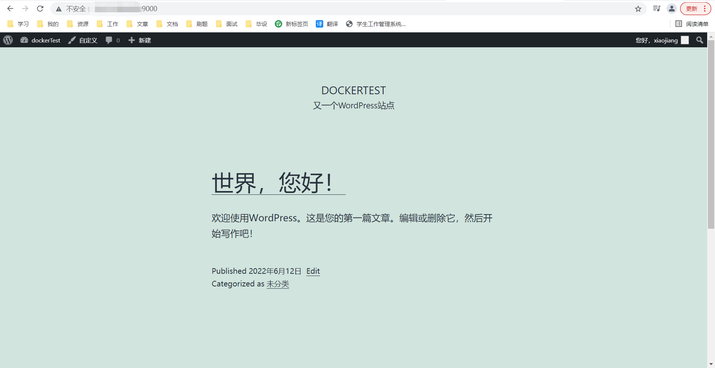Bookmark this page with the star icon

pyautogui.click(x=638, y=9)
